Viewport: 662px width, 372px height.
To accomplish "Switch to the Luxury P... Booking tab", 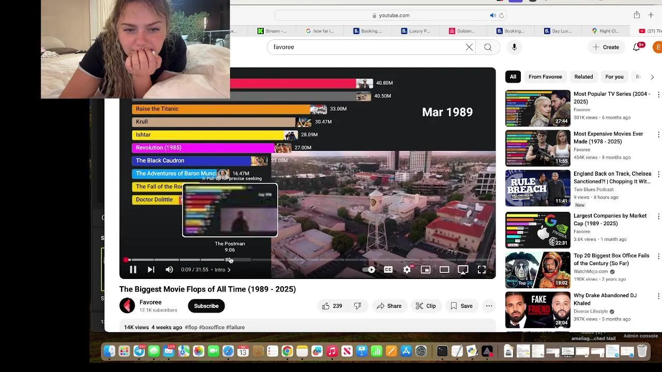I will [x=415, y=31].
